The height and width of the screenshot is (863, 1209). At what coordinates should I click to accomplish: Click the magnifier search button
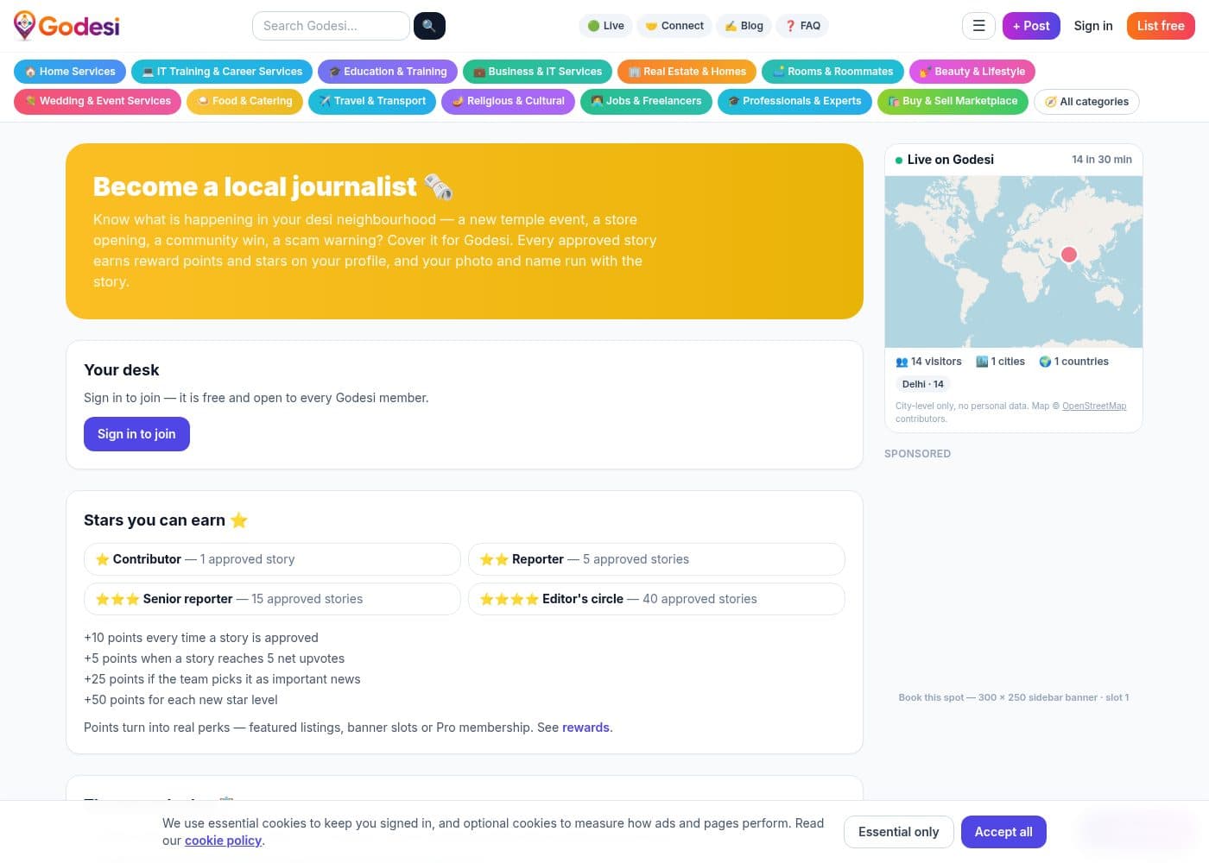click(x=429, y=26)
